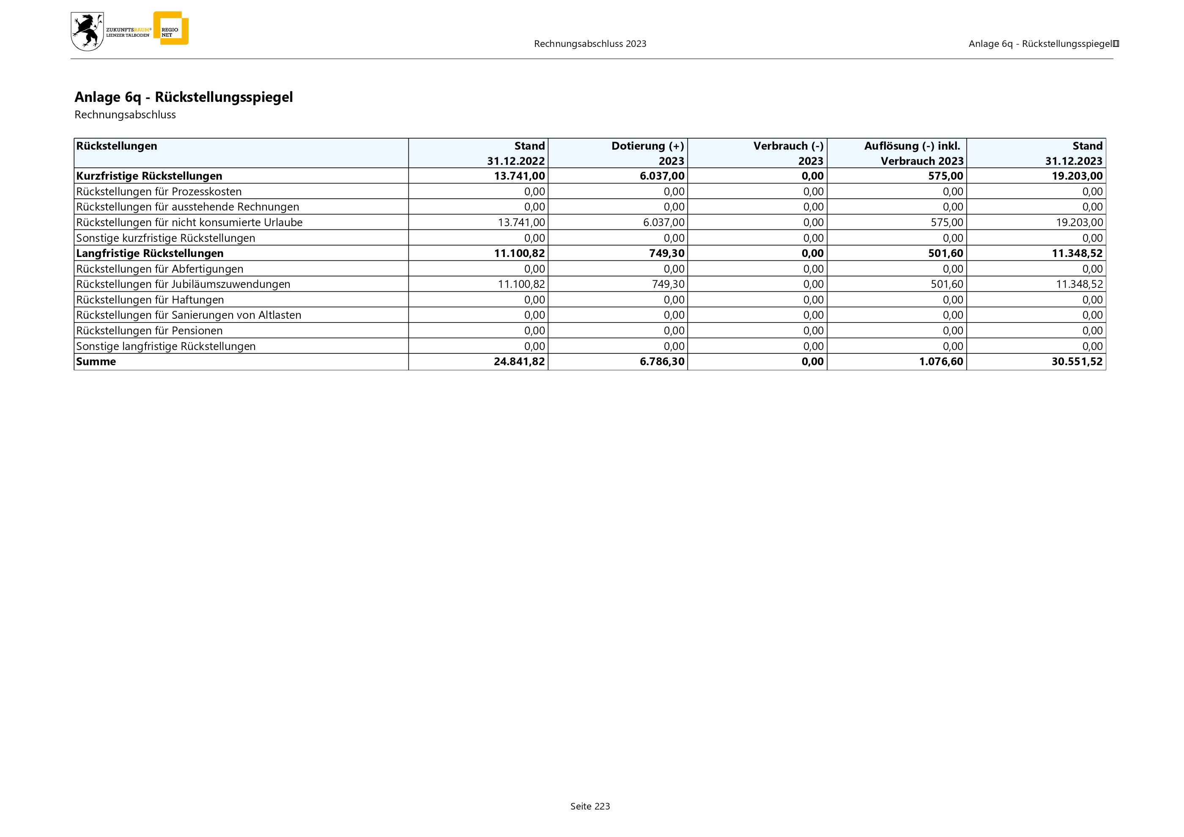
Task: Click the Auflösung (-) inkl. Verbrauch header
Action: click(913, 153)
